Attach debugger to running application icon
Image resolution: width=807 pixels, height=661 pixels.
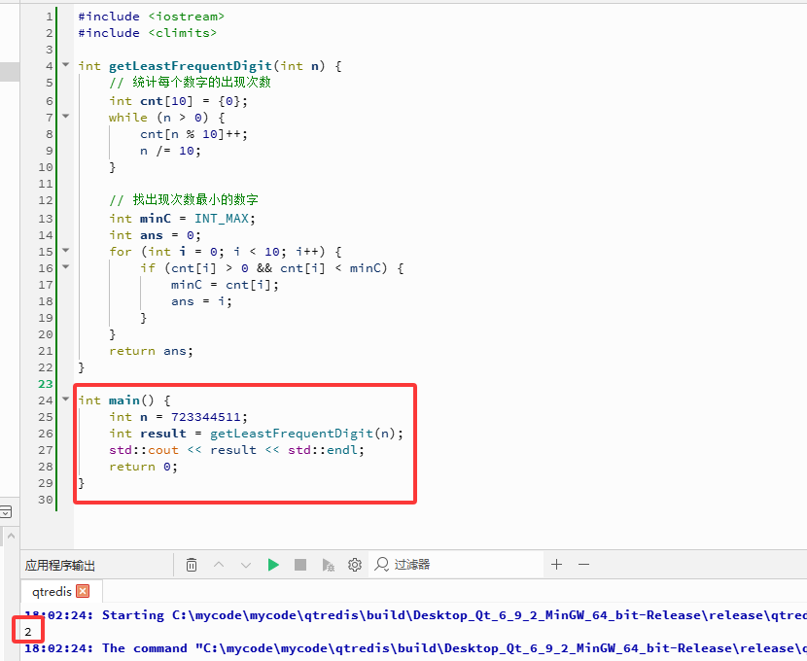[x=328, y=565]
